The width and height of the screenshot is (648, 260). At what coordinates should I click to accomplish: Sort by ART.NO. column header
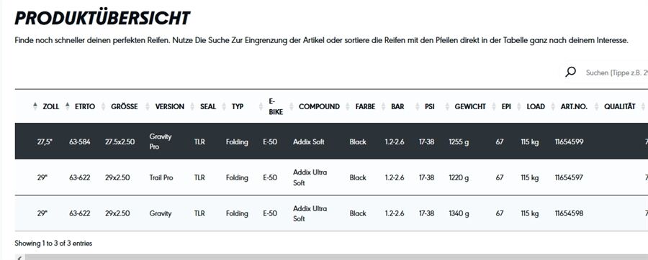click(x=574, y=106)
